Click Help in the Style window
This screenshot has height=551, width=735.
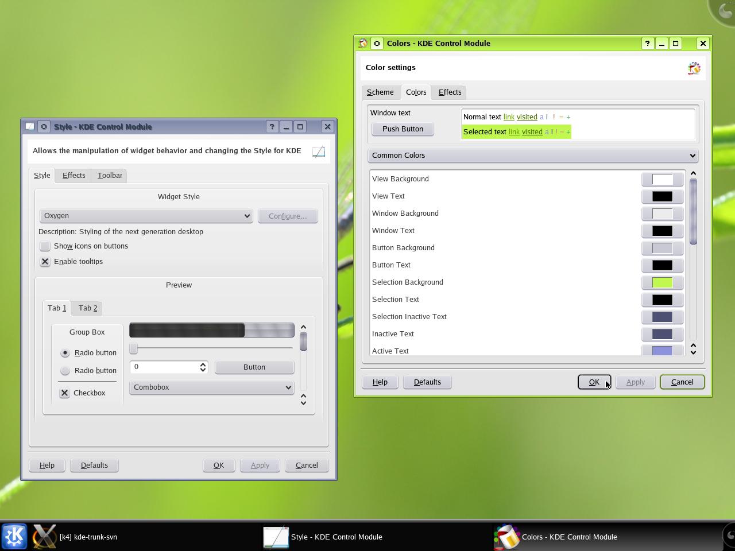point(47,465)
